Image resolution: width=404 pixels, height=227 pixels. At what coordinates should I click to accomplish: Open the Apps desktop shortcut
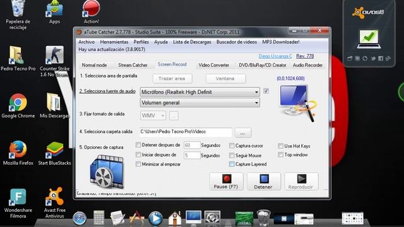(x=54, y=13)
